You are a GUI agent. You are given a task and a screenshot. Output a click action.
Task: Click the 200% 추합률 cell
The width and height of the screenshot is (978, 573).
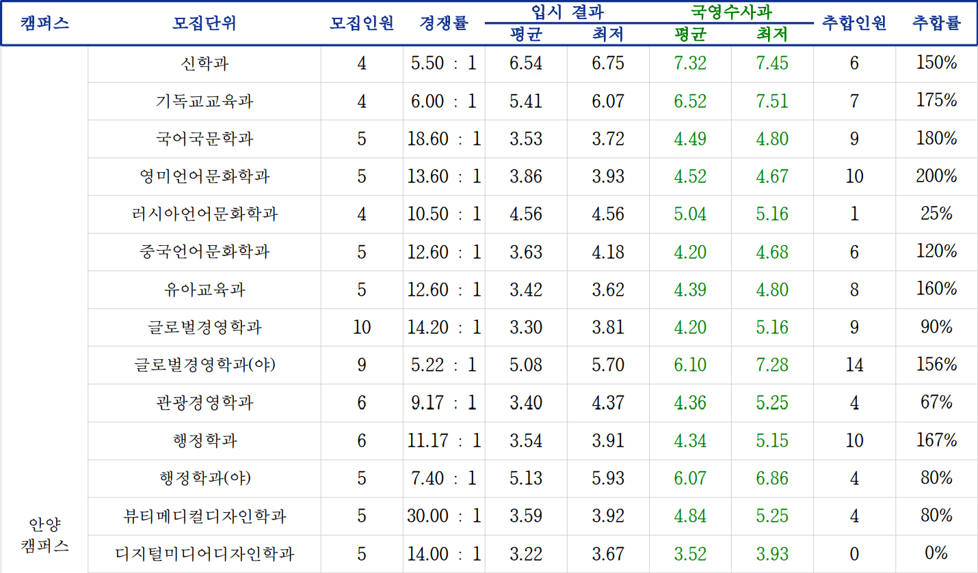click(936, 176)
